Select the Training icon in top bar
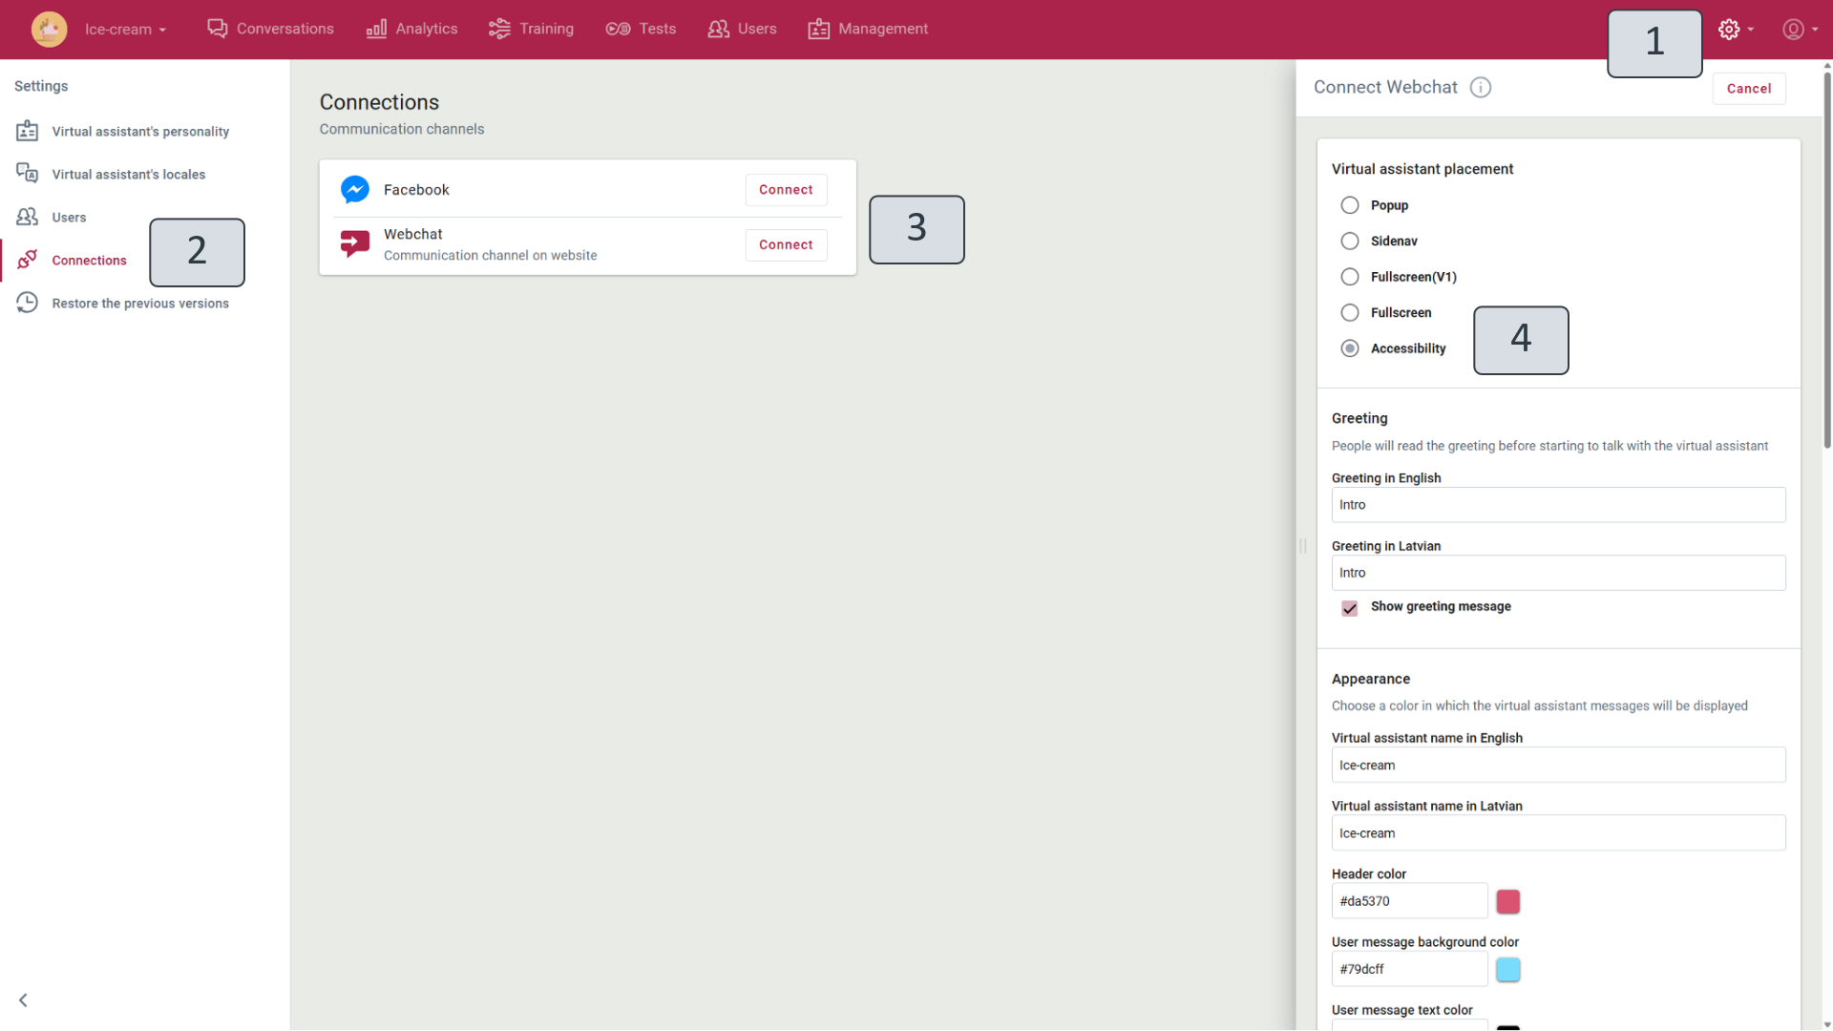Image resolution: width=1833 pixels, height=1031 pixels. tap(499, 29)
